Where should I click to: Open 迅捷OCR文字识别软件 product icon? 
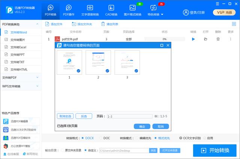pyautogui.click(x=6, y=130)
